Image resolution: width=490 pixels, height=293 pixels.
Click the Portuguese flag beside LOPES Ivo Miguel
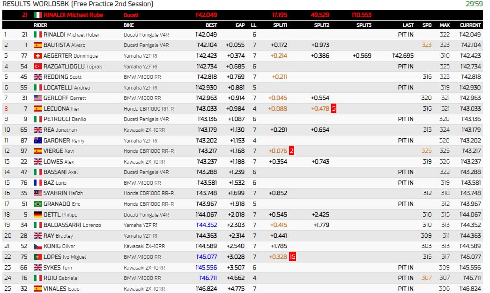pyautogui.click(x=38, y=257)
